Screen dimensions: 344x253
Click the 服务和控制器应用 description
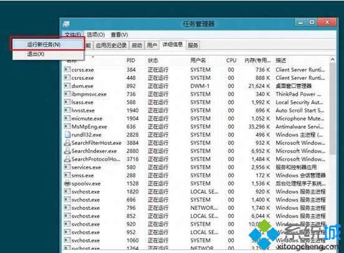[x=296, y=167]
